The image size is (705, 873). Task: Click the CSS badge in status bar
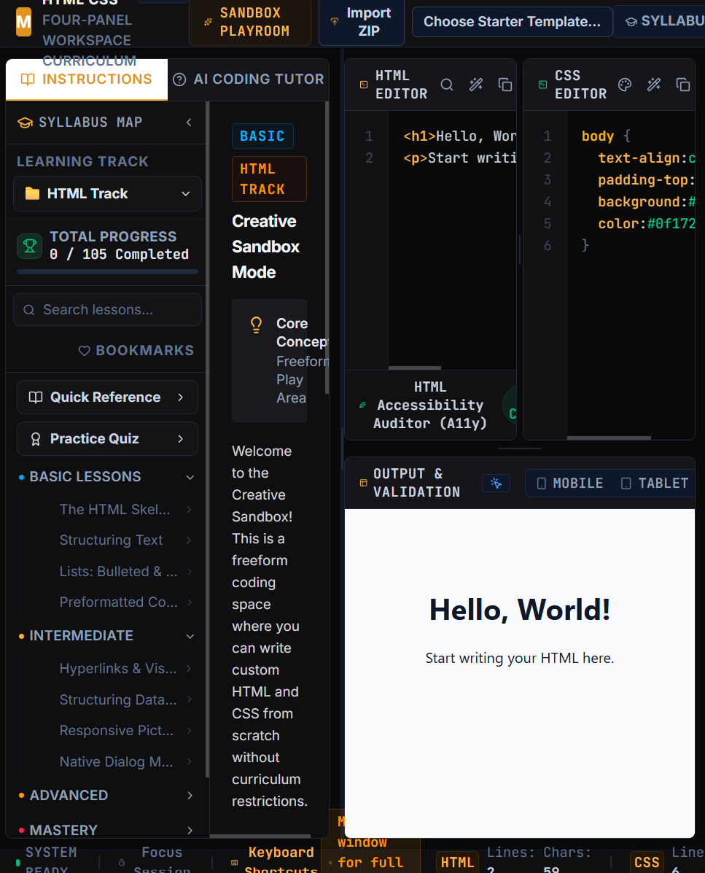pyautogui.click(x=646, y=862)
